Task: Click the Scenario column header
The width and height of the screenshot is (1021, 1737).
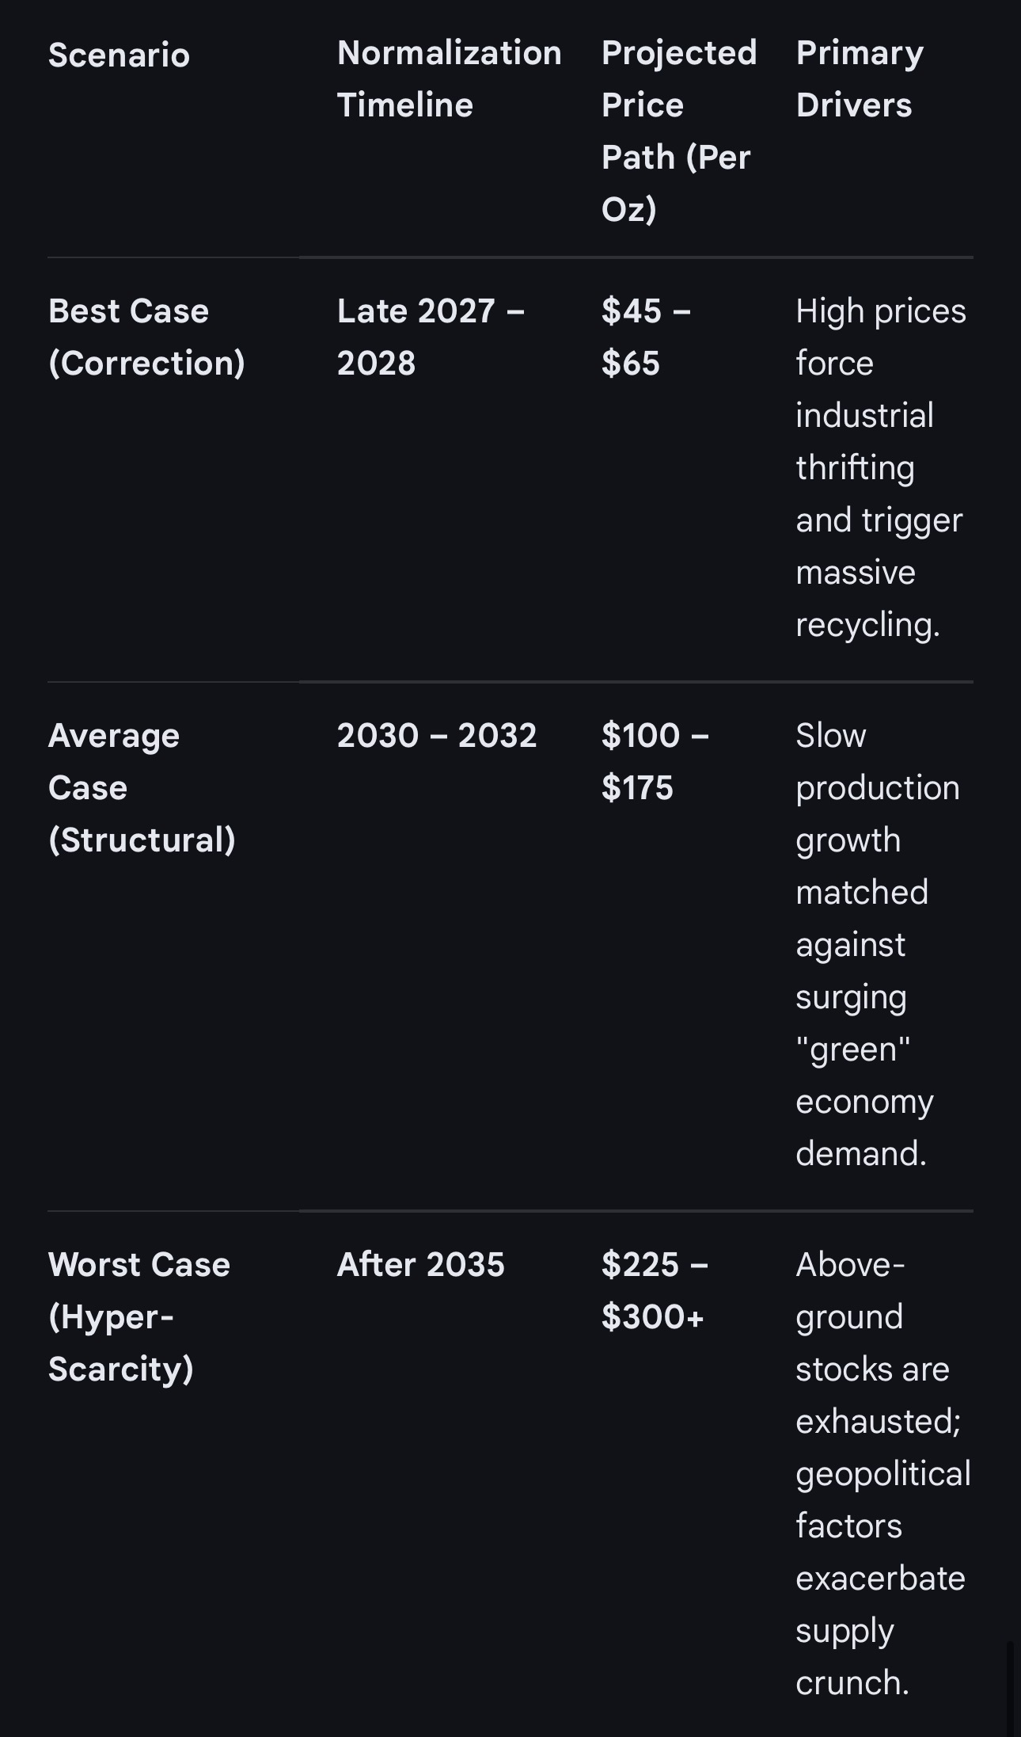Action: pos(119,55)
